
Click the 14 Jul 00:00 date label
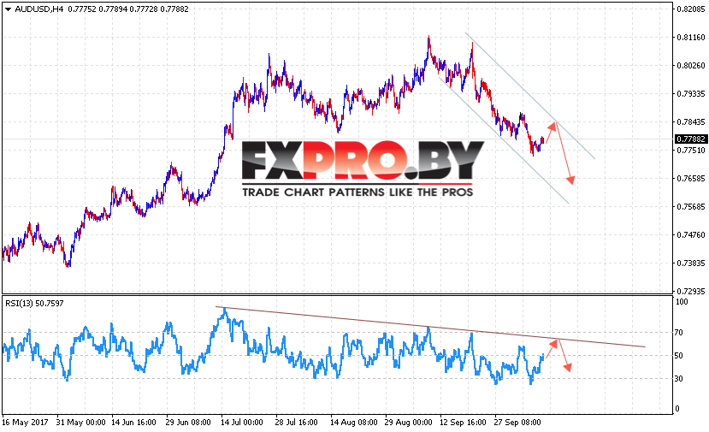(x=242, y=423)
